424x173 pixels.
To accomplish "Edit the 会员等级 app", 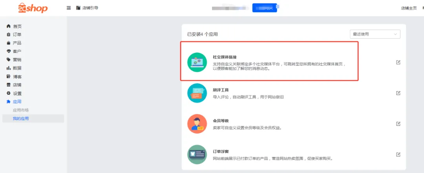I will coord(398,124).
